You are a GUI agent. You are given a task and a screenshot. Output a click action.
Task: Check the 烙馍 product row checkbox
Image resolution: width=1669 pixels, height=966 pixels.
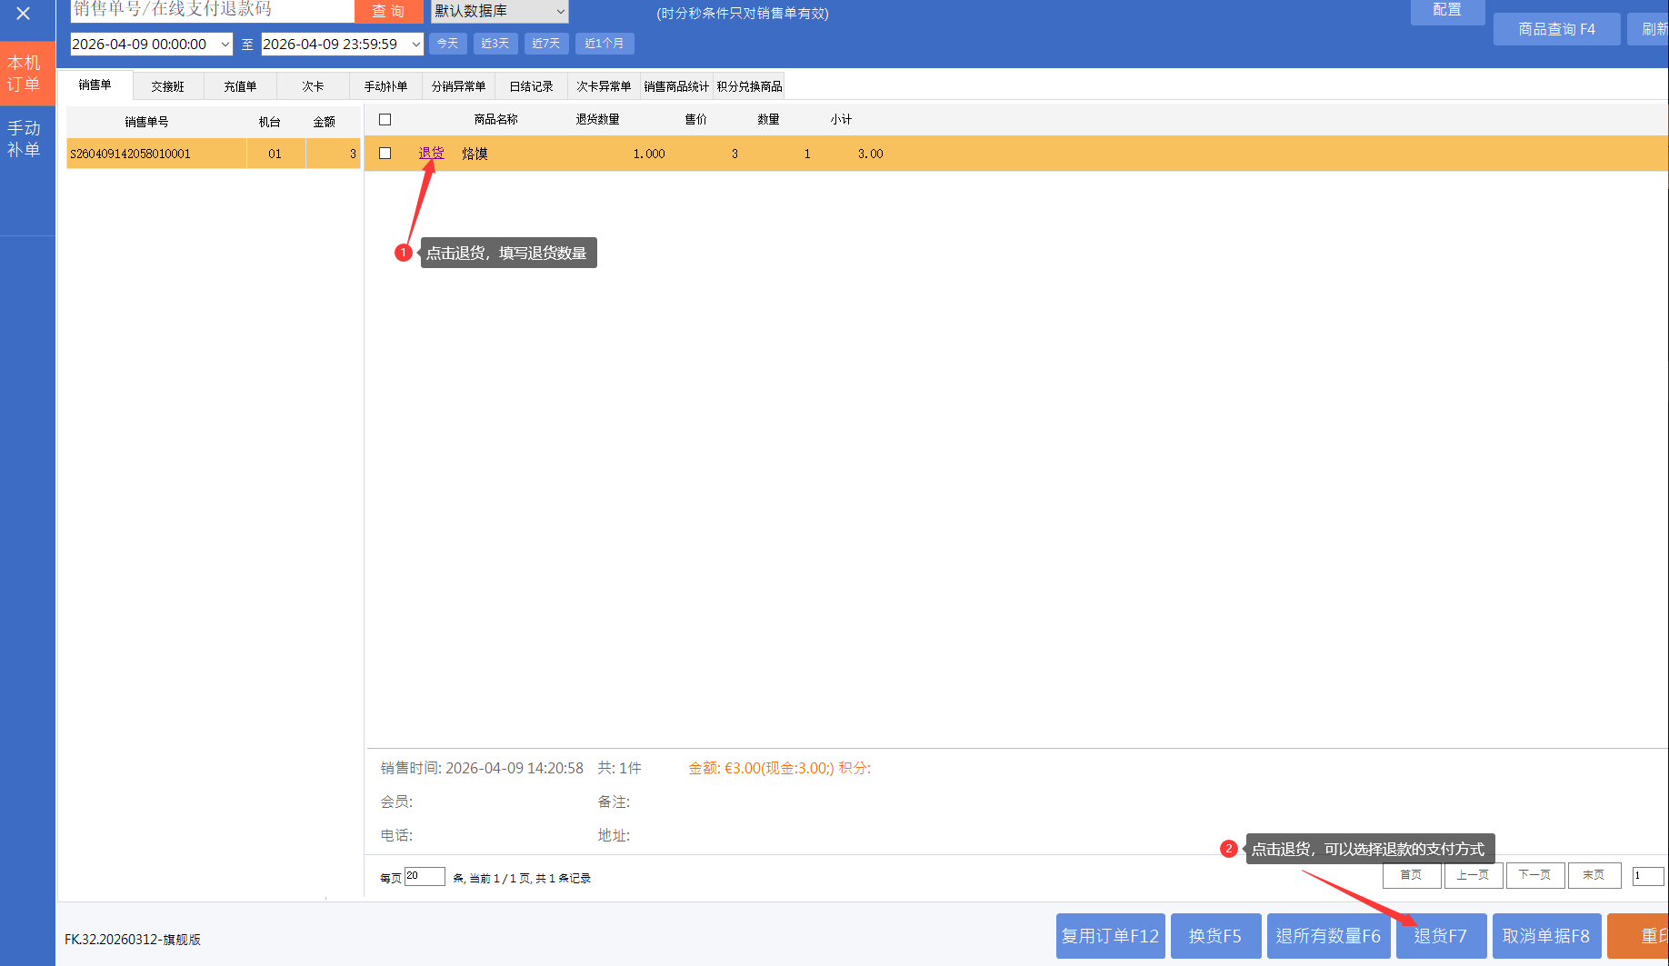point(385,154)
